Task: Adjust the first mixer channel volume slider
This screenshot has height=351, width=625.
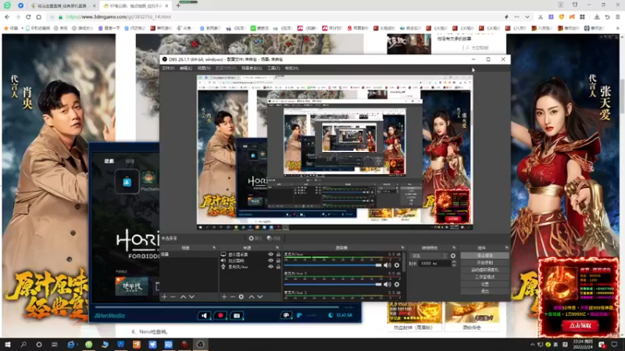Action: (333, 265)
